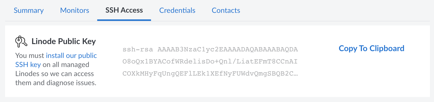
Task: Click the keys icon beside Linode Public Key
Action: point(21,42)
